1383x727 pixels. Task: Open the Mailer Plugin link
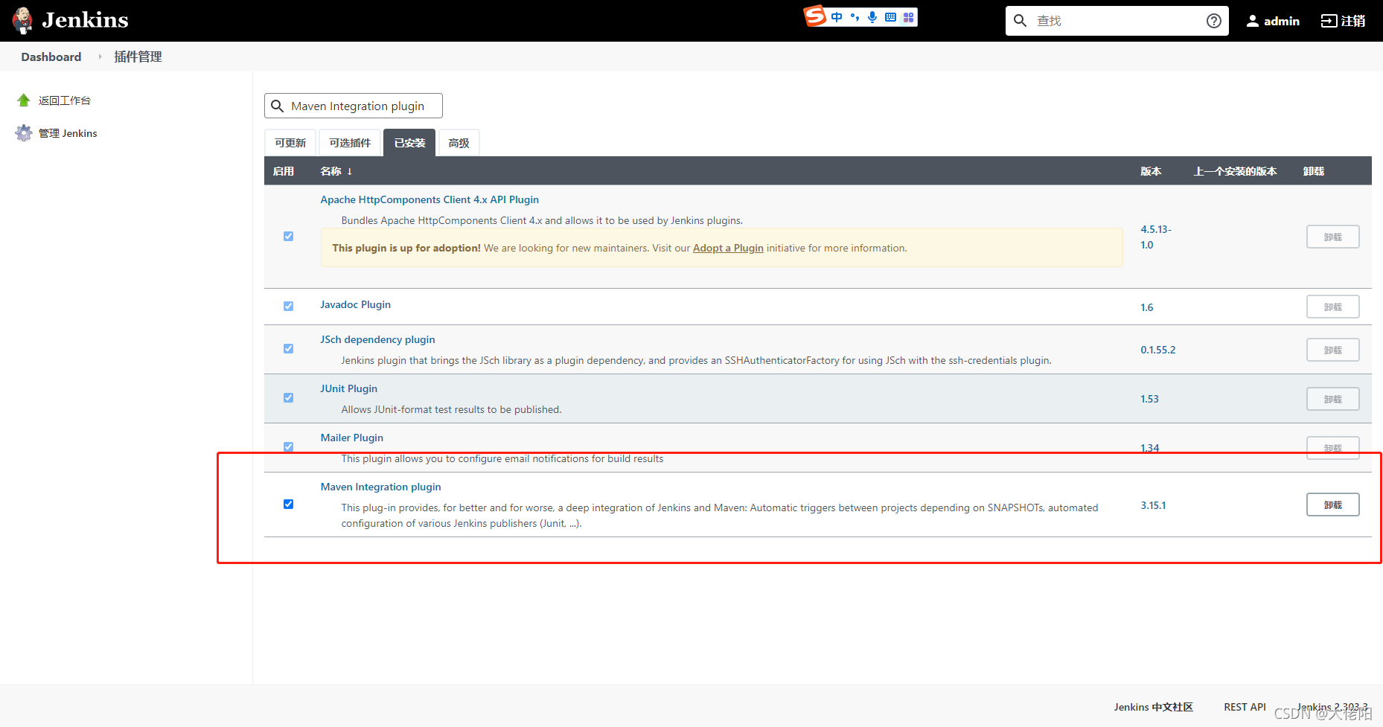pyautogui.click(x=351, y=438)
